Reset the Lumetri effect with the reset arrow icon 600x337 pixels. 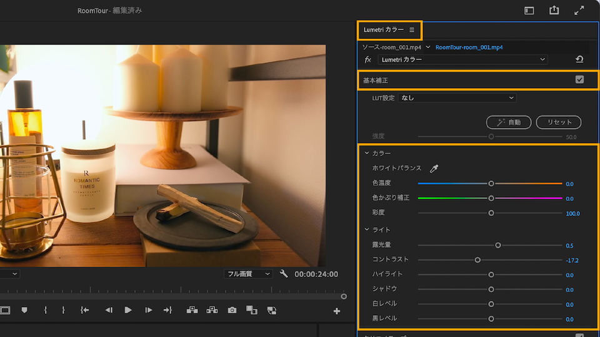579,59
